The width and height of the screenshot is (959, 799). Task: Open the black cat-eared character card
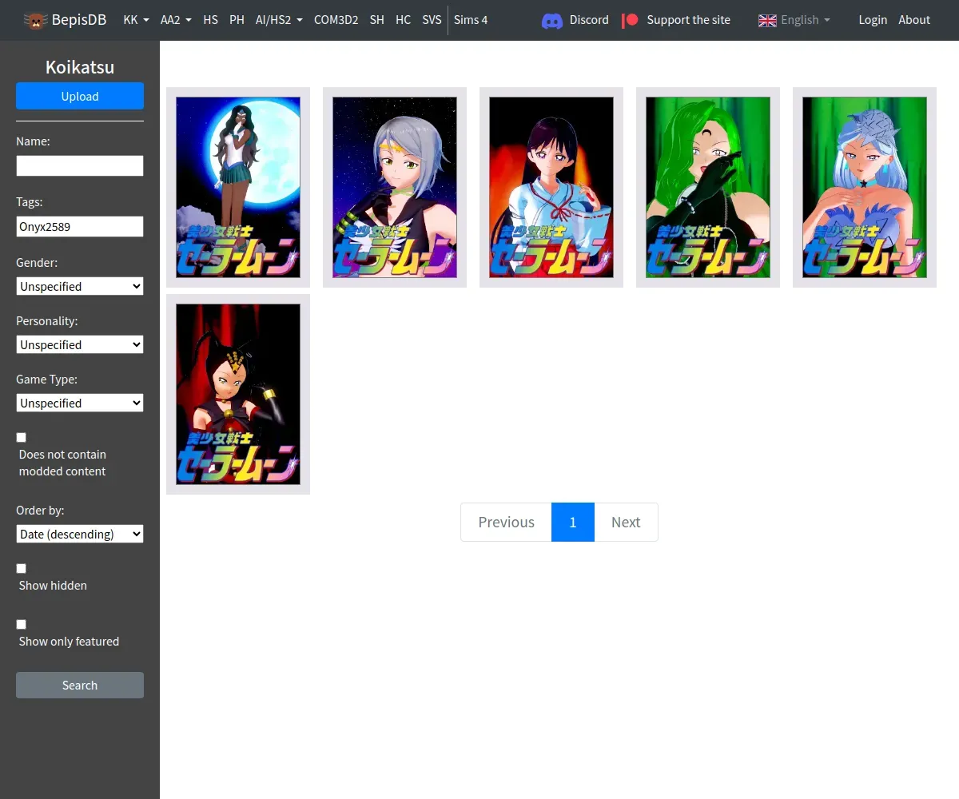[238, 394]
